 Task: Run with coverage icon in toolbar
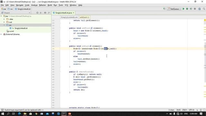tap(191, 9)
